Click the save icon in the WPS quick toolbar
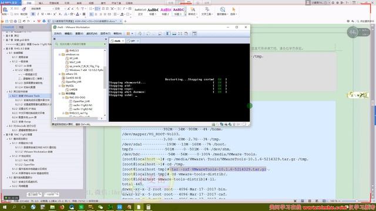This screenshot has height=211, width=376. [7, 21]
